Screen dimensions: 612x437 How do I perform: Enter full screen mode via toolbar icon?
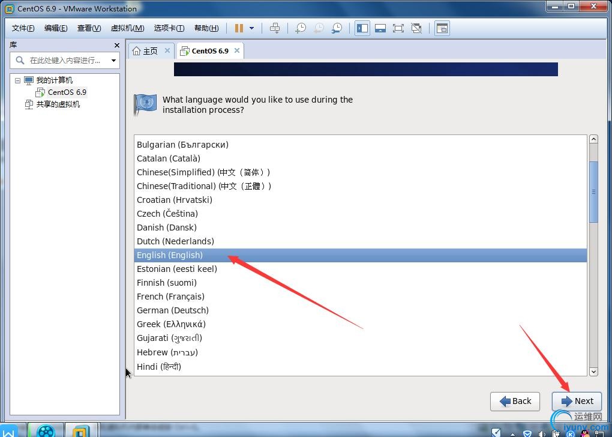(398, 28)
